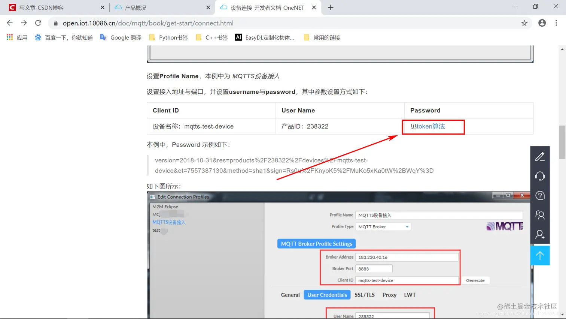Minimize the Chrome window
The height and width of the screenshot is (319, 566).
515,6
